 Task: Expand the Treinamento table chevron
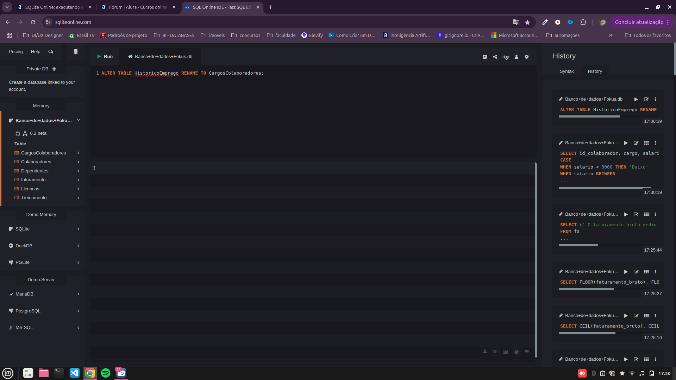click(x=79, y=198)
